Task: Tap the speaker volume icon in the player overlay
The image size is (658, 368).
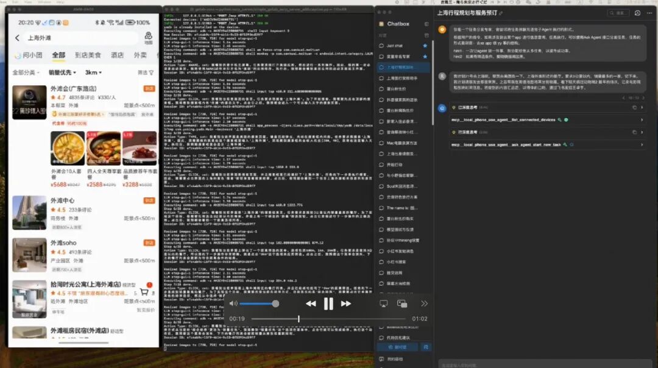Action: click(x=233, y=303)
